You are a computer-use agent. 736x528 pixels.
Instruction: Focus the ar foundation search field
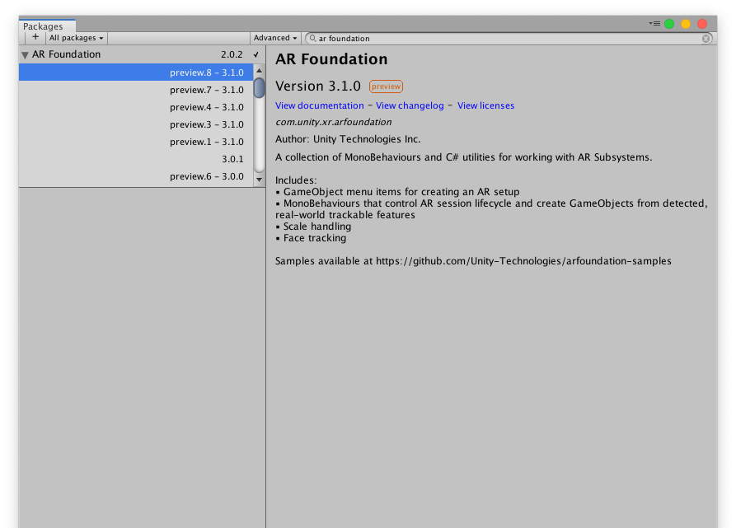[509, 39]
